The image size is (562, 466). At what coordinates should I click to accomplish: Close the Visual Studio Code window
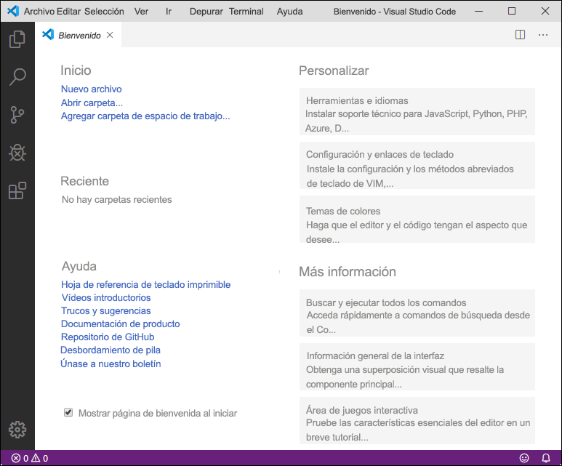click(545, 11)
